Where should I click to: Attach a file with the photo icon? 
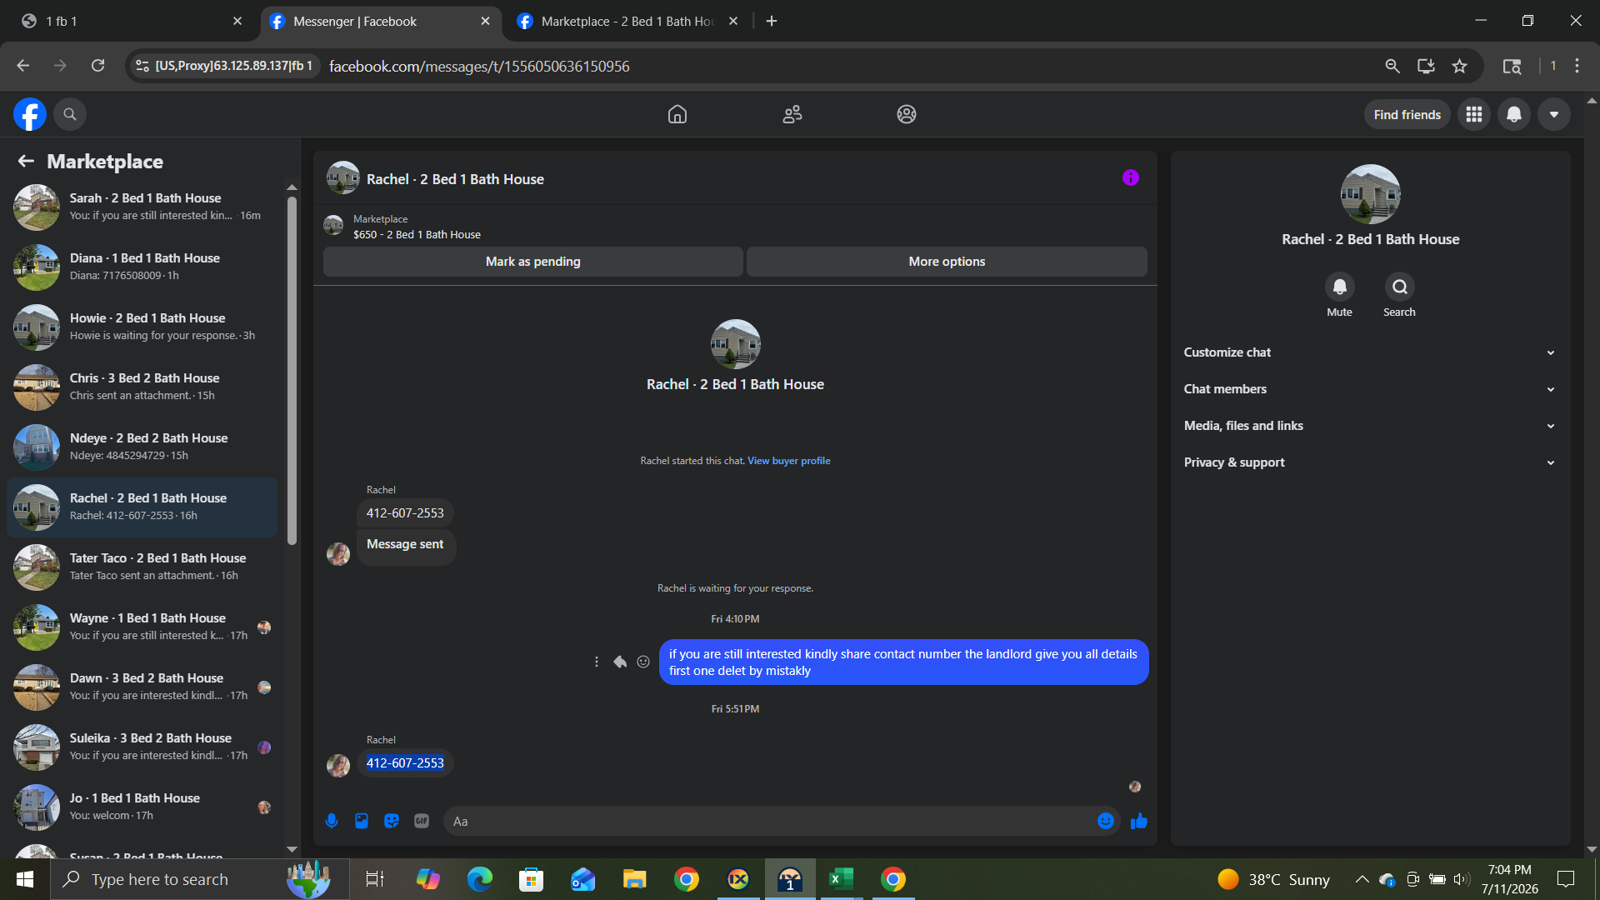(362, 821)
